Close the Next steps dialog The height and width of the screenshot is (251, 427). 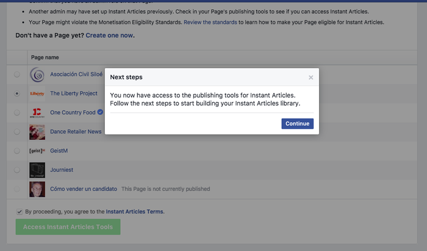pyautogui.click(x=310, y=78)
